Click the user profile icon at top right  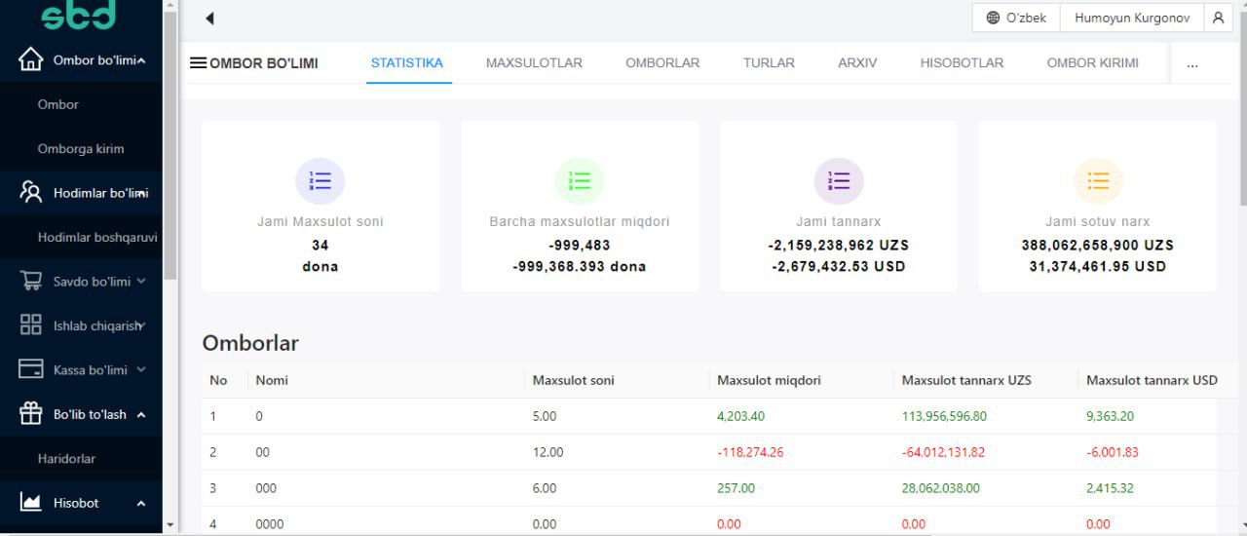[1218, 18]
